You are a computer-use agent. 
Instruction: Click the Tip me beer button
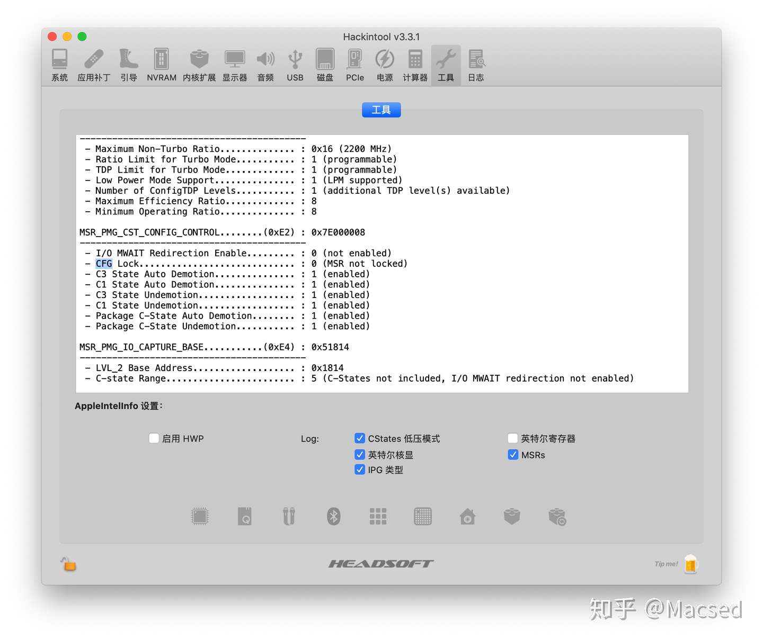tap(690, 564)
